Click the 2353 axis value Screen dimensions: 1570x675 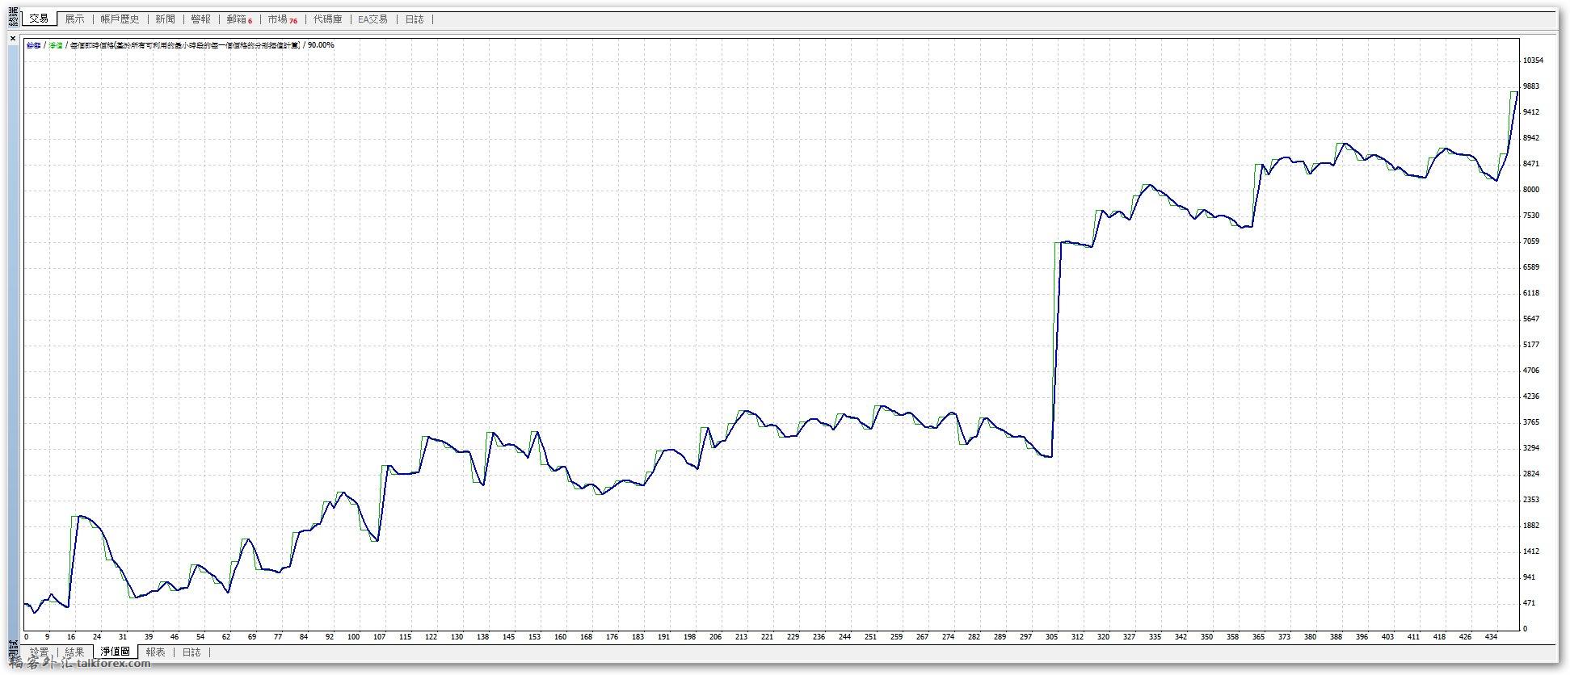click(x=1531, y=500)
